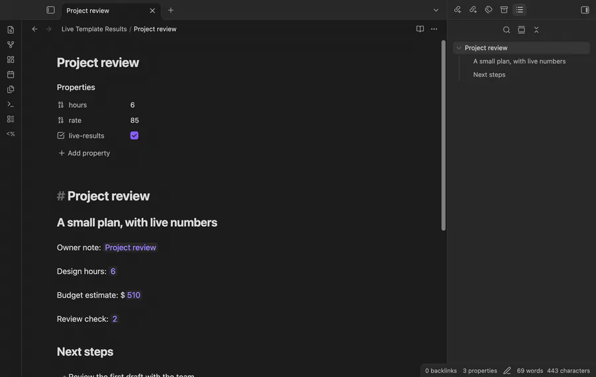Edit the hours property value 6
Image resolution: width=596 pixels, height=377 pixels.
[132, 105]
